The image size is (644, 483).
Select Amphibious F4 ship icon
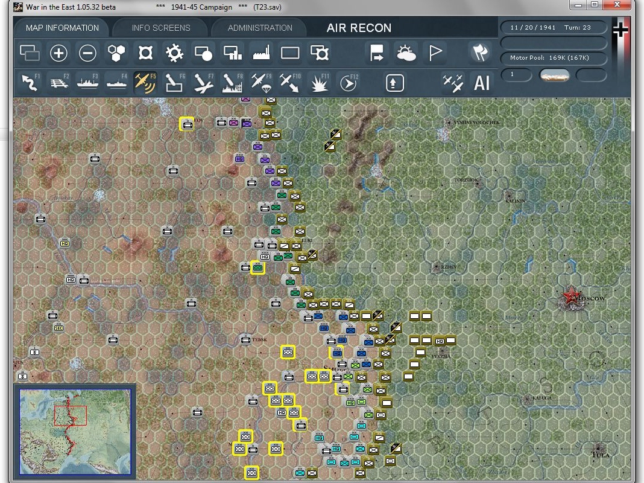point(116,83)
